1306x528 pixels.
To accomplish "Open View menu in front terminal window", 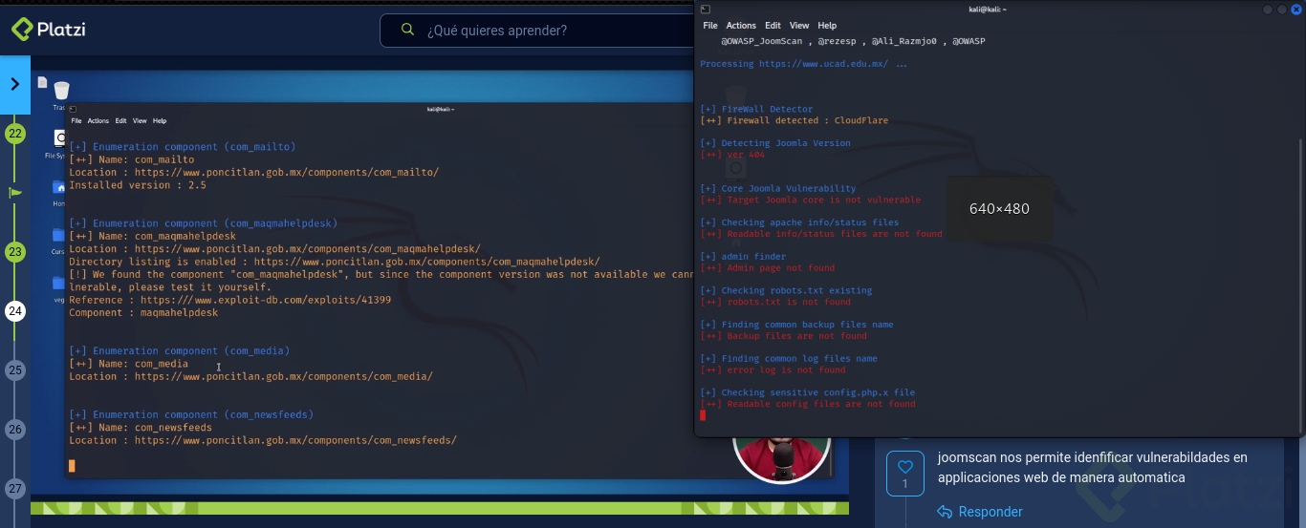I will click(x=799, y=26).
